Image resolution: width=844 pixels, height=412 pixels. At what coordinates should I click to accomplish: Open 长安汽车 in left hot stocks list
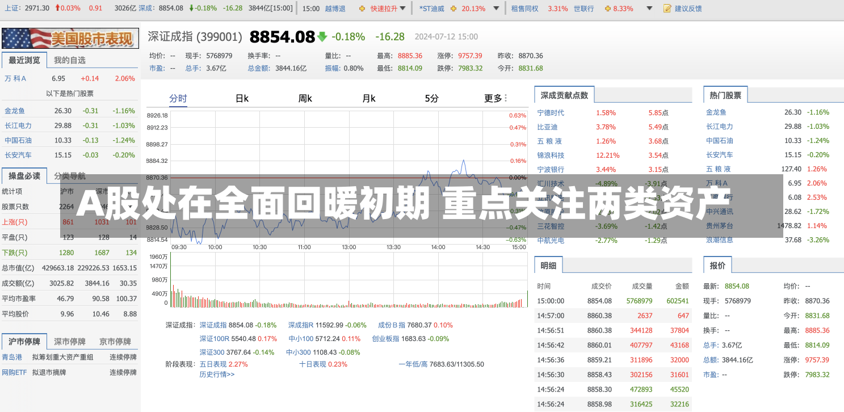(x=18, y=155)
